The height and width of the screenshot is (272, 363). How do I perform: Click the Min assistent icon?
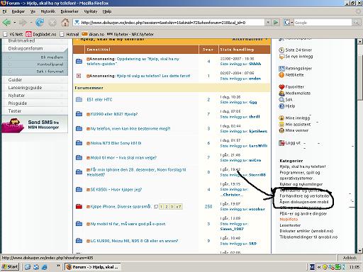pos(281,125)
